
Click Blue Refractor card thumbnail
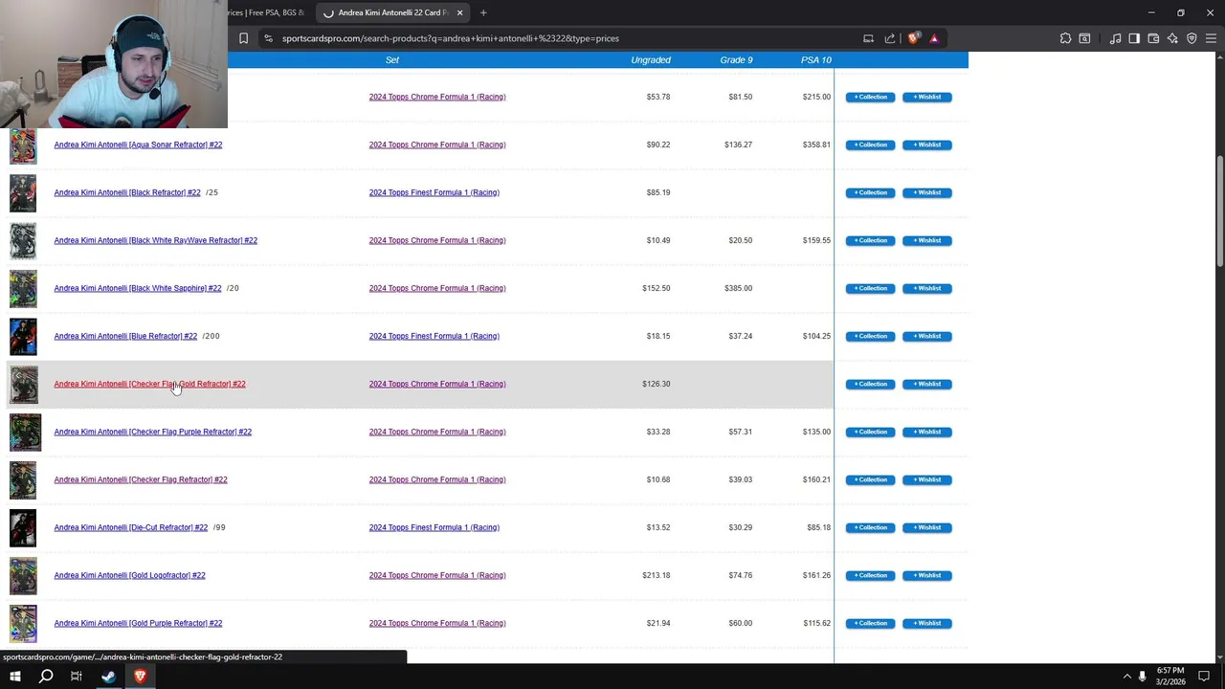point(23,337)
